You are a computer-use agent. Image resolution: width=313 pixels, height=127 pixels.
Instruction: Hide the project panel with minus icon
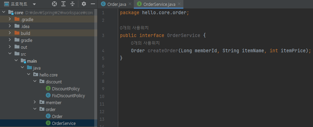93,4
